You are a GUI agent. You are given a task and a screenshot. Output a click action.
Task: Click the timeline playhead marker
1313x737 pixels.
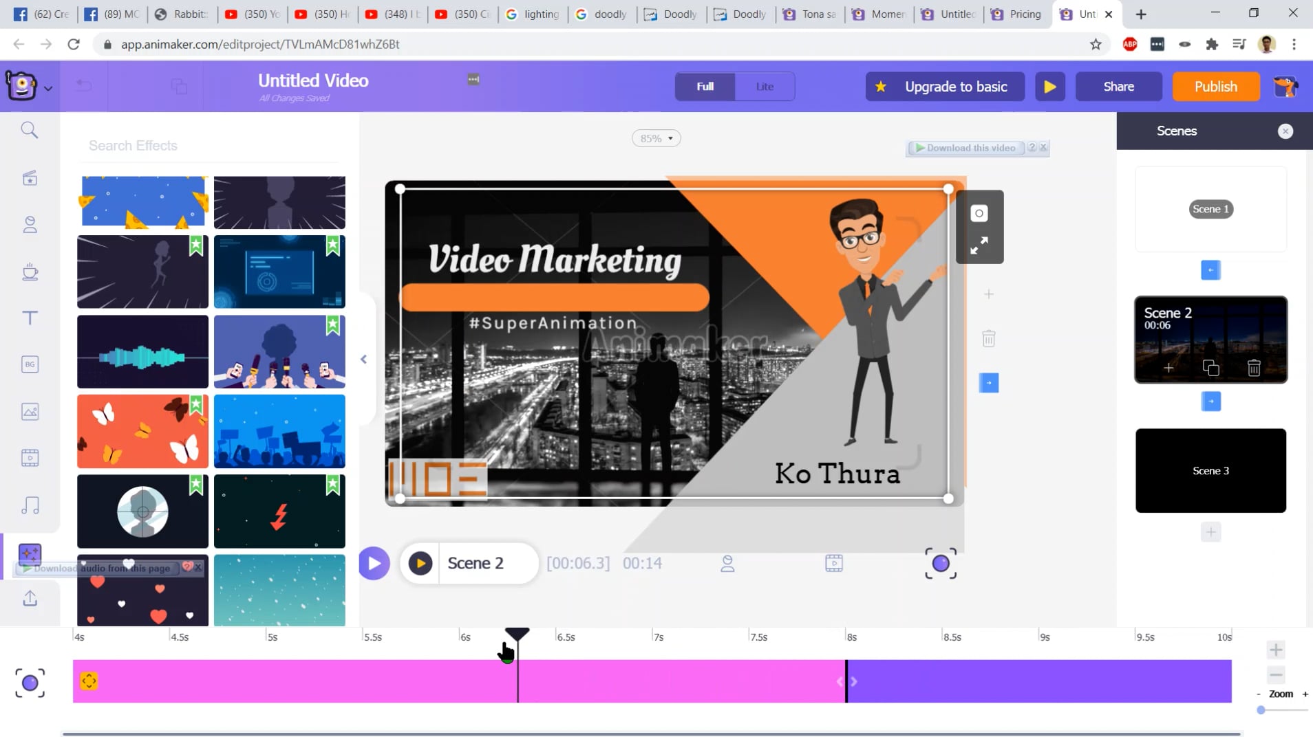click(517, 633)
